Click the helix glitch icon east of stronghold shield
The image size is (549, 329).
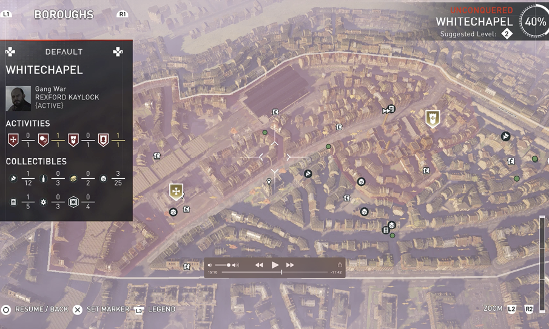tap(505, 136)
